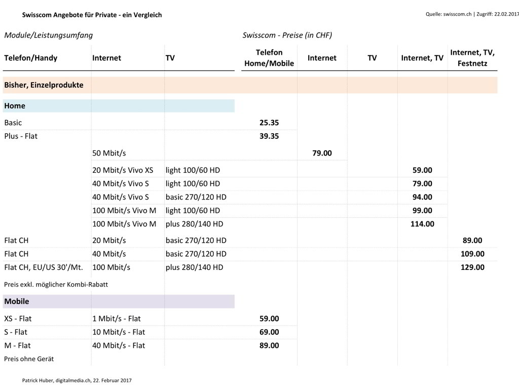Click '40 Mbit/s' in the second Flat CH row

pos(109,254)
